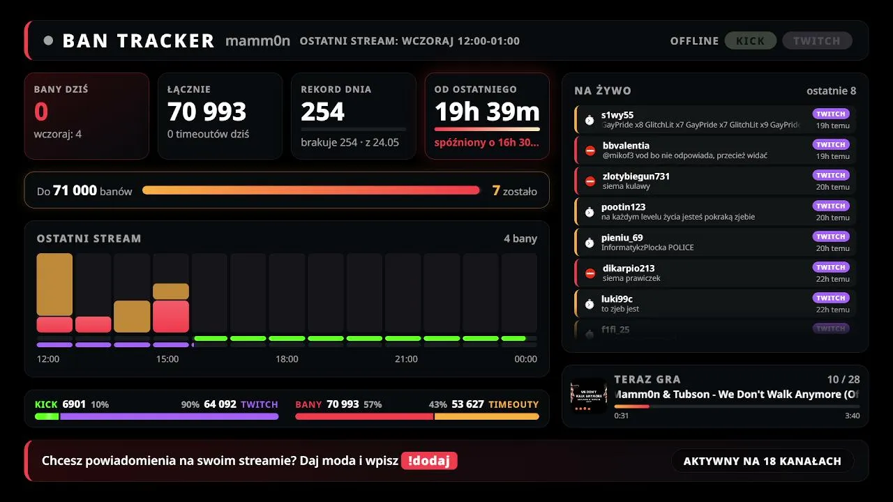Click the 'ostatnie 8' label
Screen dimensions: 893x502
(x=831, y=91)
